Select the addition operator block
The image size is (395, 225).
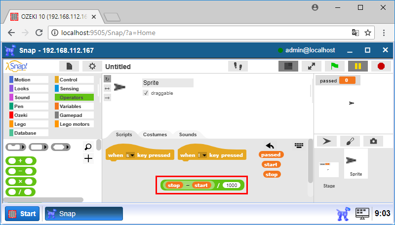21,161
